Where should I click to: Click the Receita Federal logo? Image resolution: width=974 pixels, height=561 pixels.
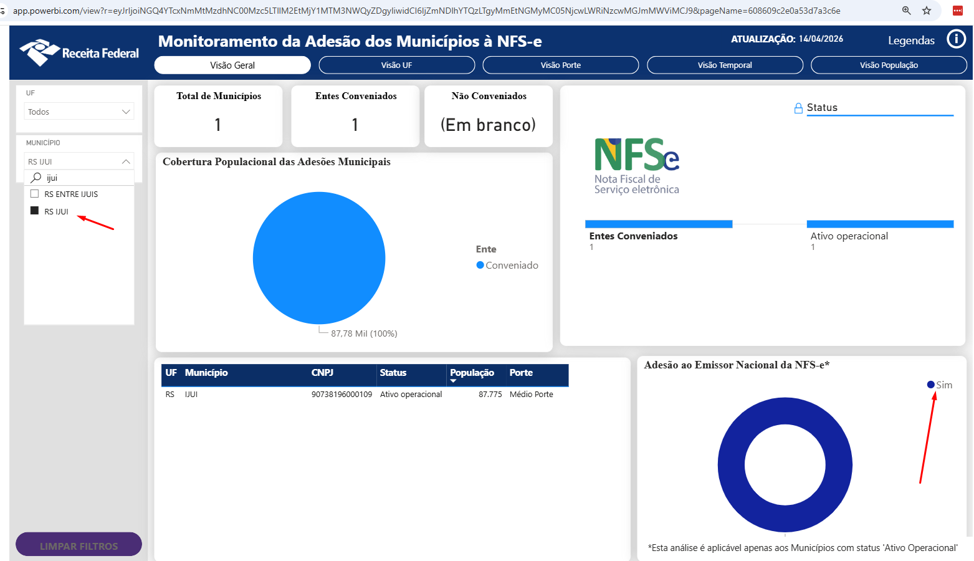[x=79, y=53]
